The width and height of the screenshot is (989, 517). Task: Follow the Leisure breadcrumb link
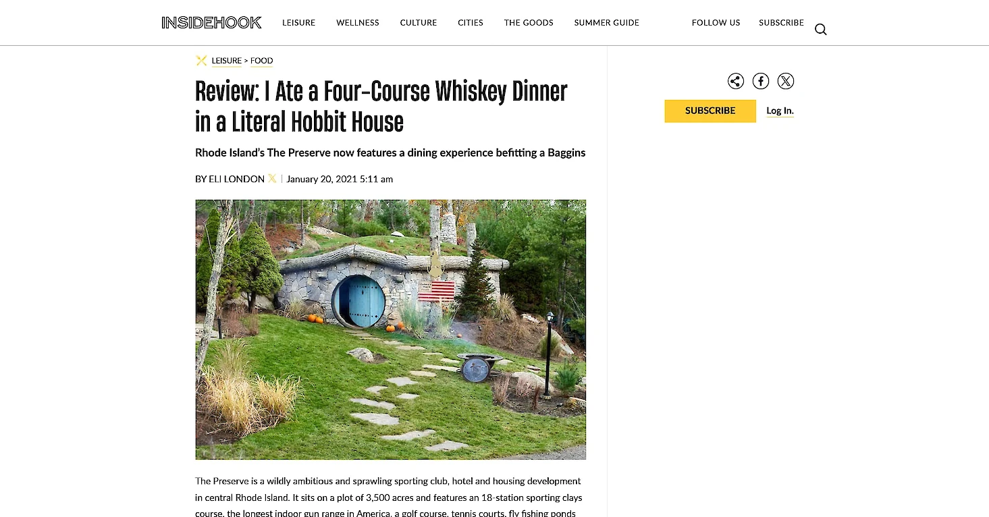click(x=226, y=61)
